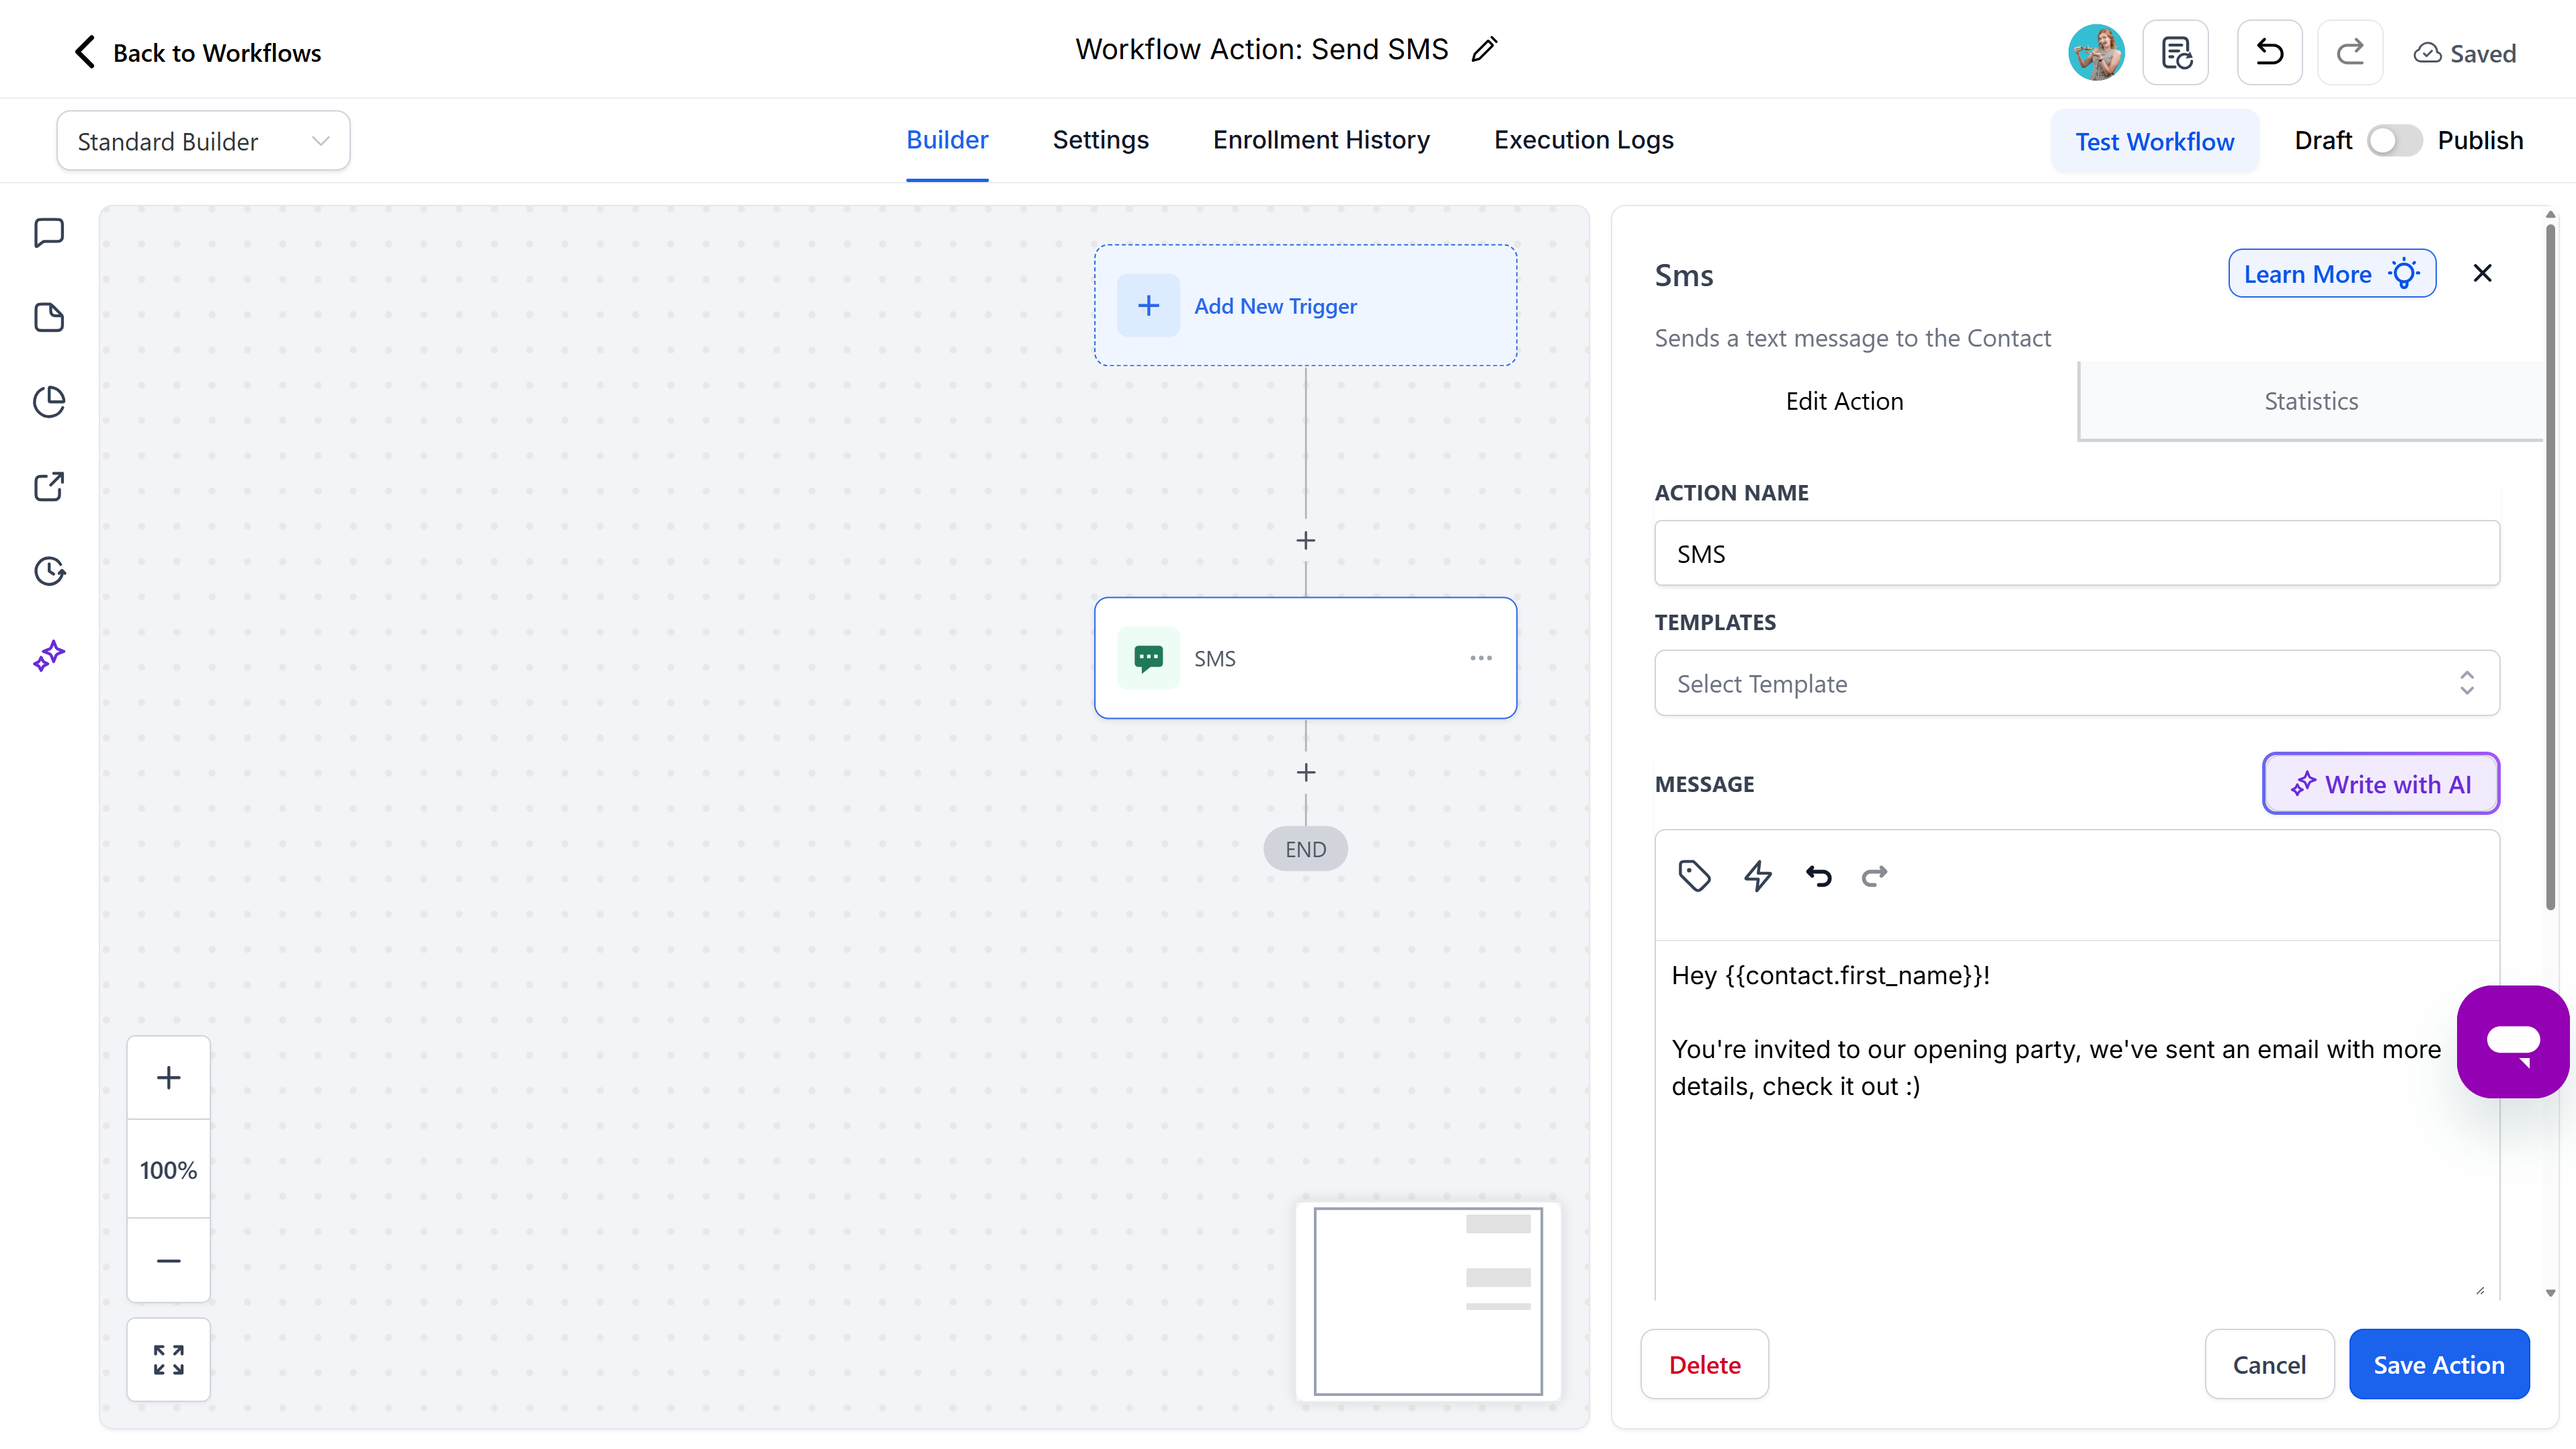This screenshot has height=1449, width=2576.
Task: Open the Enrollment History tab
Action: click(1321, 140)
